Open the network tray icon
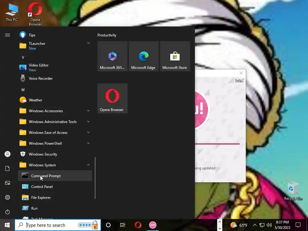 coord(262,225)
